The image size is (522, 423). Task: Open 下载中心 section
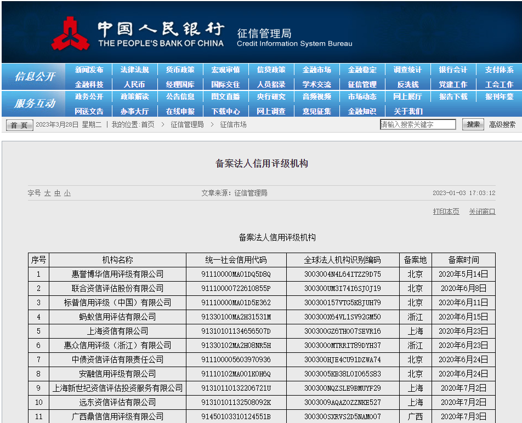pos(225,111)
